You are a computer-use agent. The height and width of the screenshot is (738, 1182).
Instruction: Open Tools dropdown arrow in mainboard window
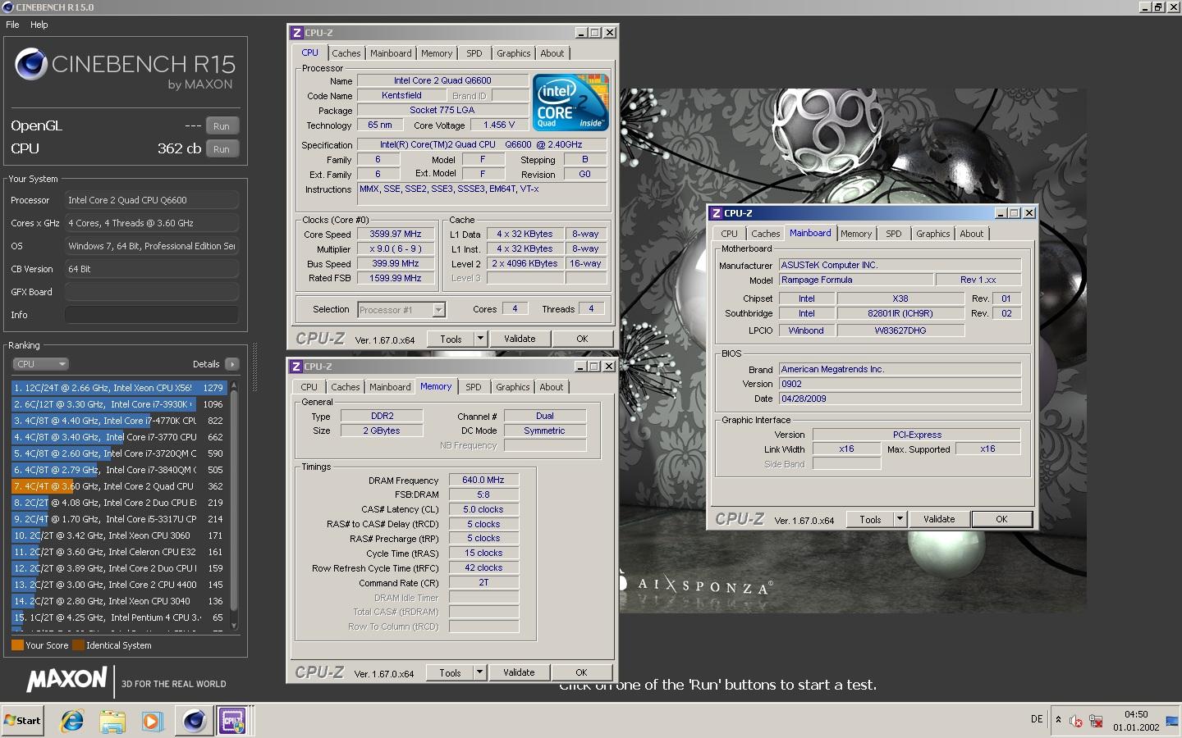[x=900, y=519]
